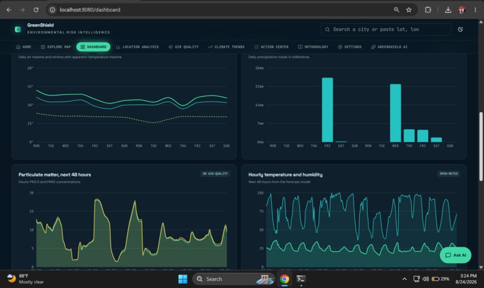Show hidden system tray icons chevron
484x288 pixels.
tap(404, 279)
